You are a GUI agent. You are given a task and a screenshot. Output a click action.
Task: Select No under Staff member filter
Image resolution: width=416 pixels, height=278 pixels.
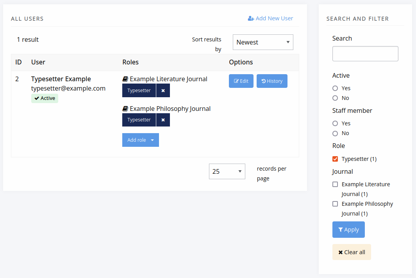pos(335,133)
